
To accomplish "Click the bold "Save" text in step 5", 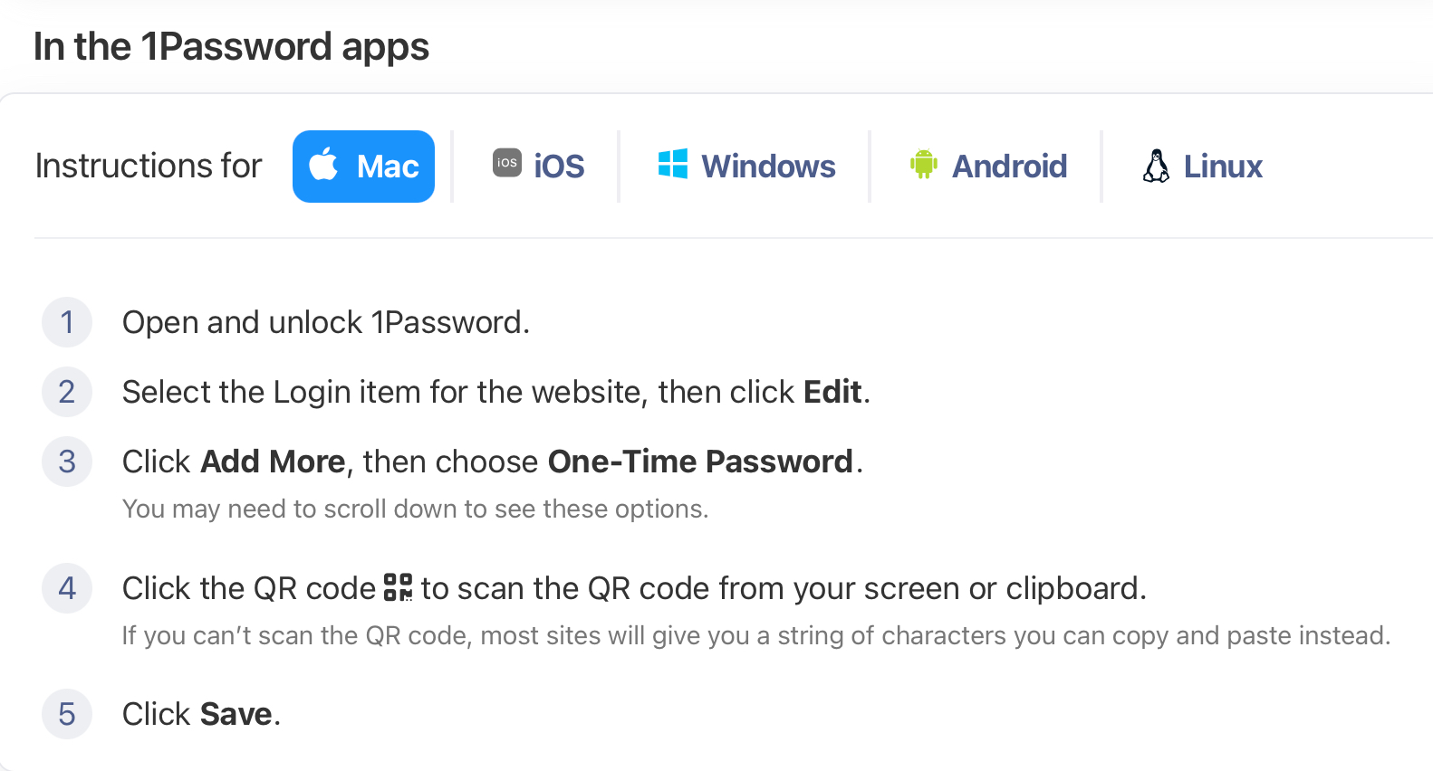I will [x=236, y=714].
